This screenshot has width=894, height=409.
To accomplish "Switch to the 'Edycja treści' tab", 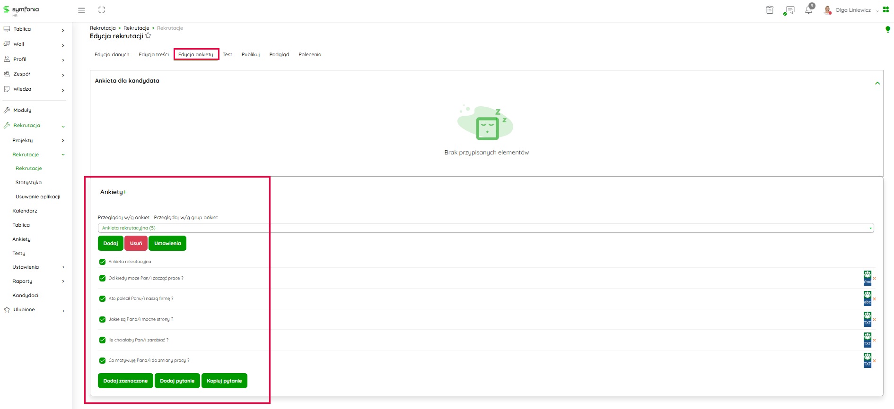I will pyautogui.click(x=153, y=55).
